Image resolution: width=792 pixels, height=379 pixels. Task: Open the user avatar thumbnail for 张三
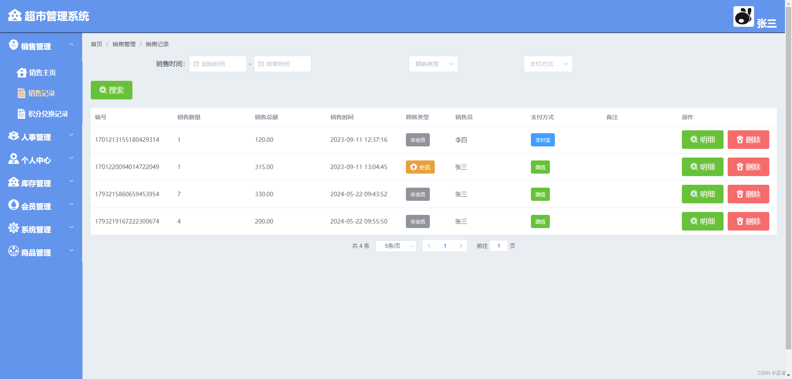click(x=743, y=16)
